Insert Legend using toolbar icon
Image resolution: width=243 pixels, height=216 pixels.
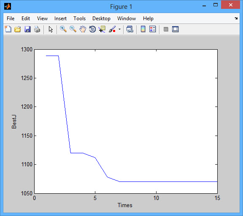[x=152, y=29]
